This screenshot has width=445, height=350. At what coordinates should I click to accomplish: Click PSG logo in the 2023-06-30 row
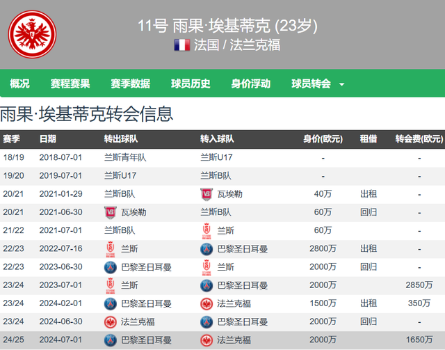coord(110,267)
